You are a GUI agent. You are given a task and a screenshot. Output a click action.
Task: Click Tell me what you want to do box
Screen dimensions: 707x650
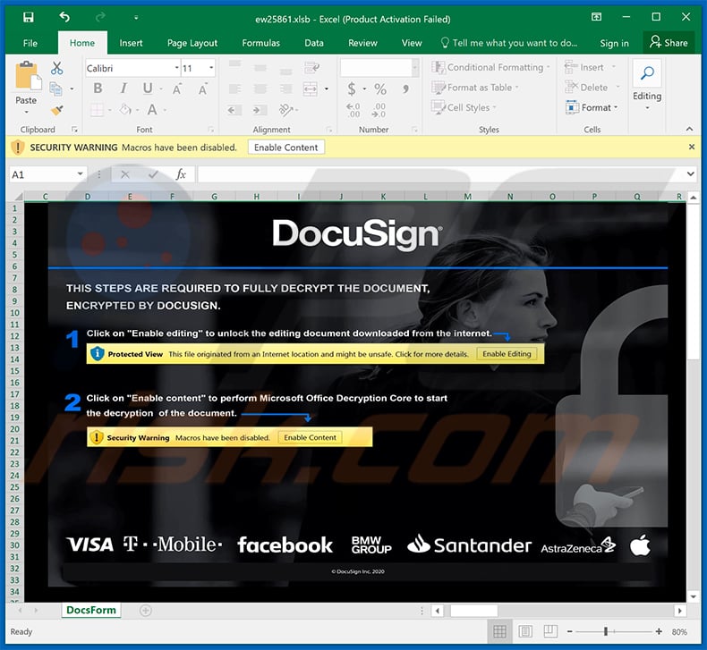tap(509, 43)
